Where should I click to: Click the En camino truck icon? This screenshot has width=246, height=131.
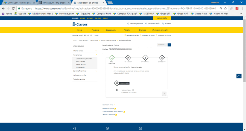click(x=128, y=58)
